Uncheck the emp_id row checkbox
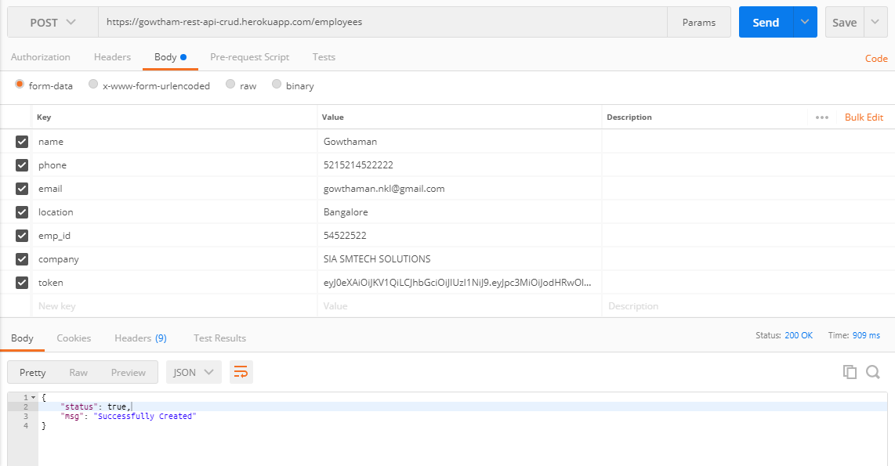The width and height of the screenshot is (895, 466). 22,235
